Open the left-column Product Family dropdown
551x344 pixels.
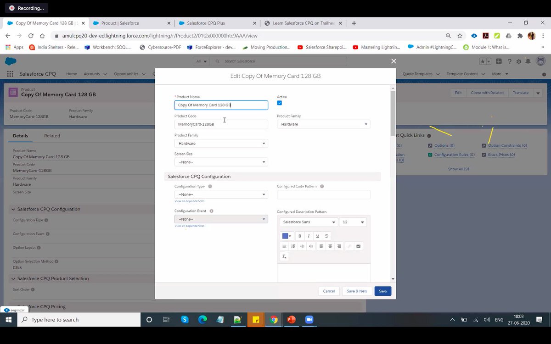point(221,144)
